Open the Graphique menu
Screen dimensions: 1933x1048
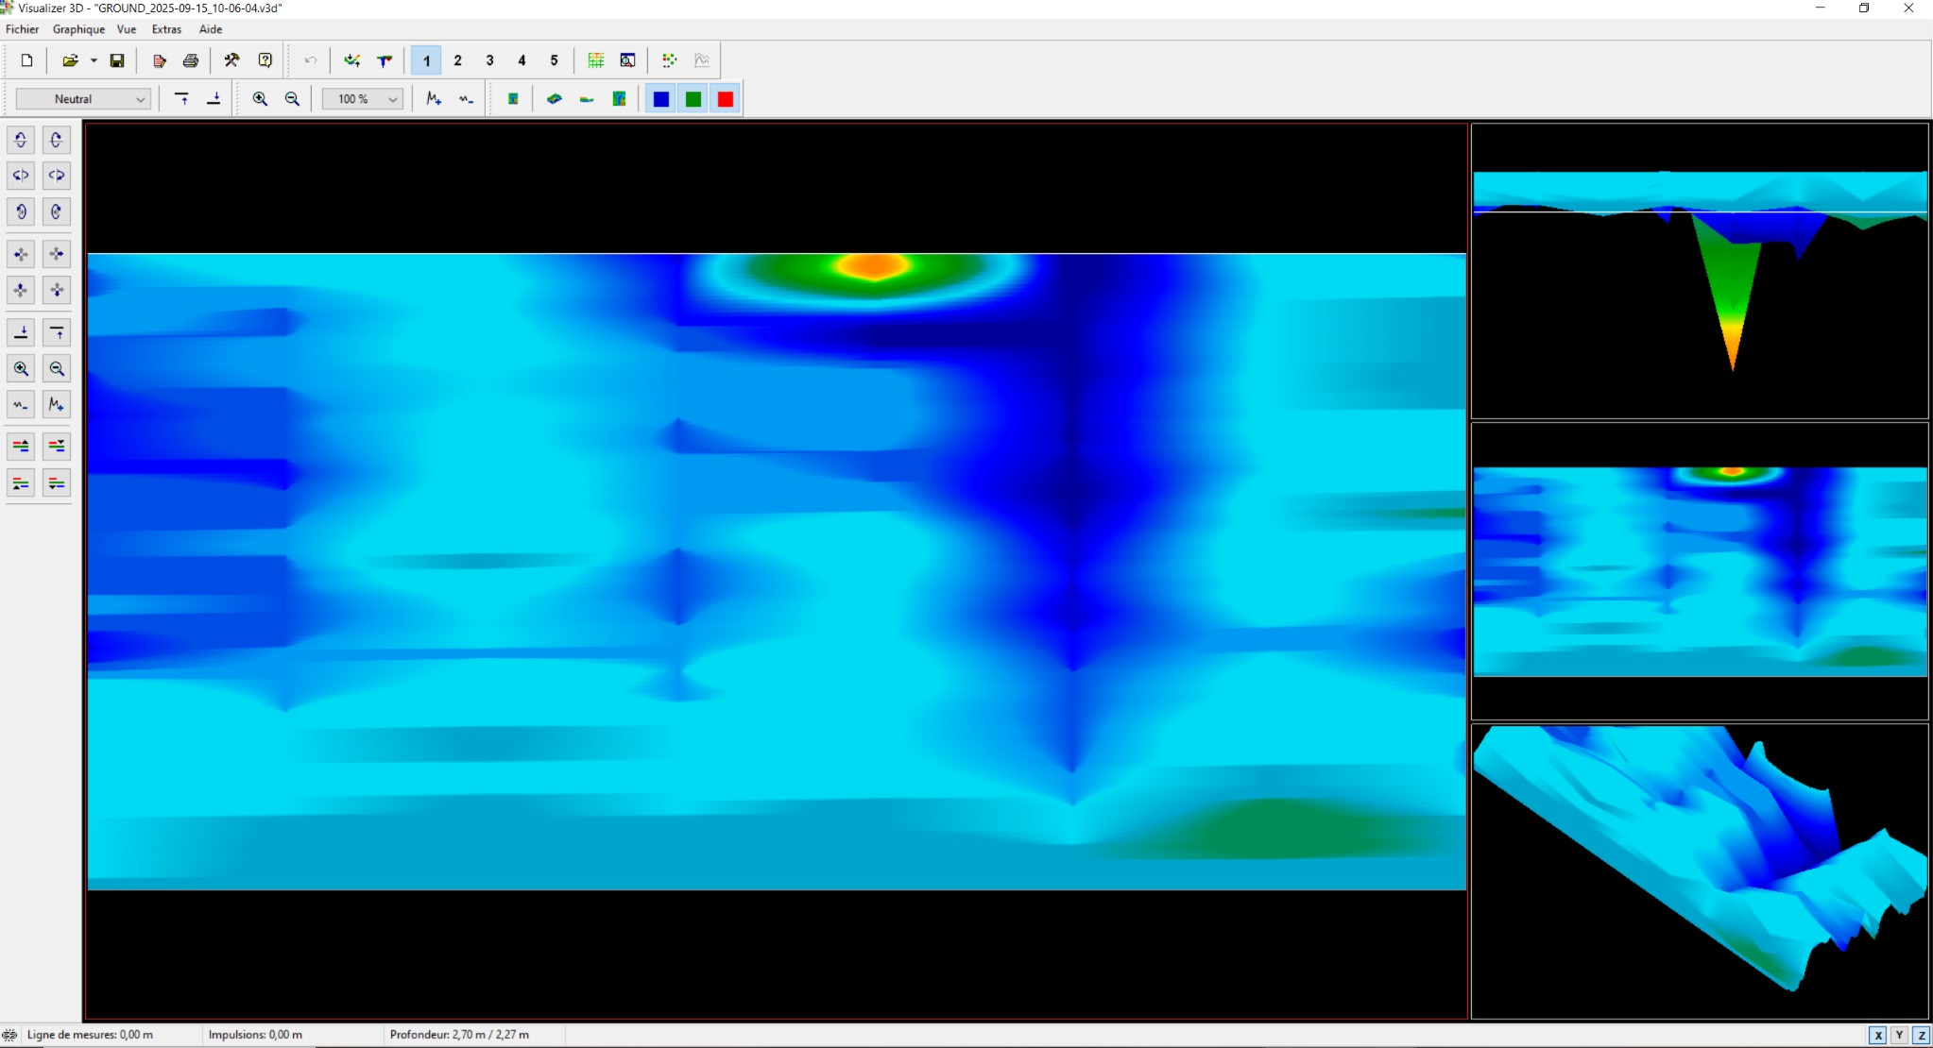point(78,29)
